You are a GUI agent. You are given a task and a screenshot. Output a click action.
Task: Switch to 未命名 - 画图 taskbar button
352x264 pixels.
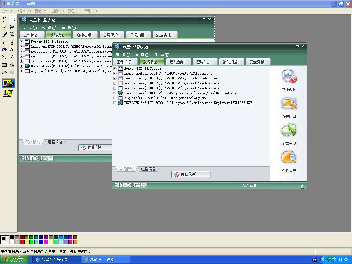click(106, 259)
